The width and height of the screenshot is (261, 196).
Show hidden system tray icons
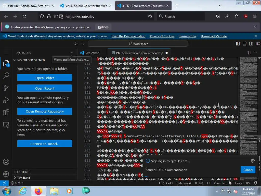[217, 191]
